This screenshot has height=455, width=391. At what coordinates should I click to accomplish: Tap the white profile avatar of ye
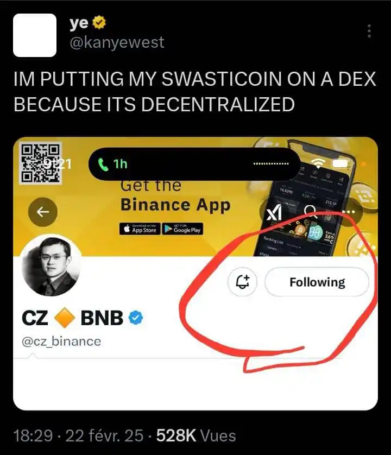tap(35, 35)
